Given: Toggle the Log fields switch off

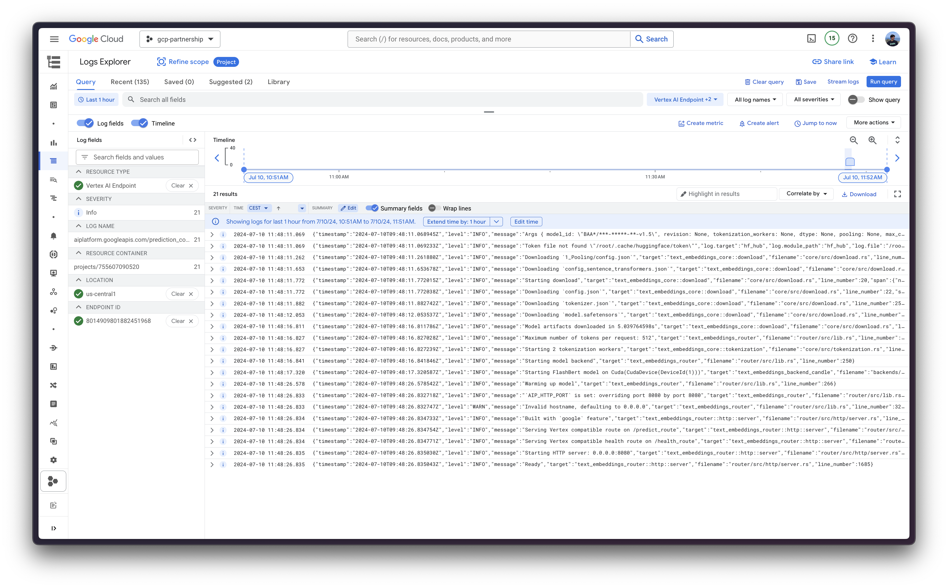Looking at the screenshot, I should [85, 123].
